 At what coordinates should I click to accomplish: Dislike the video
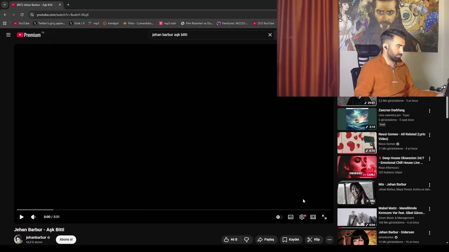pyautogui.click(x=247, y=239)
